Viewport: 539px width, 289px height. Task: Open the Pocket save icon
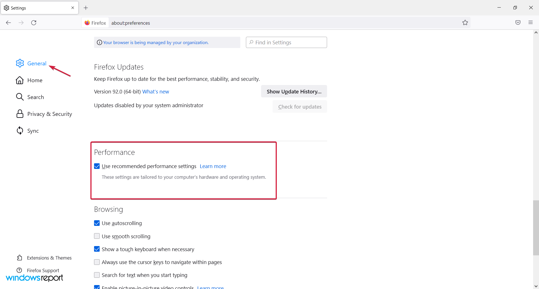tap(518, 23)
